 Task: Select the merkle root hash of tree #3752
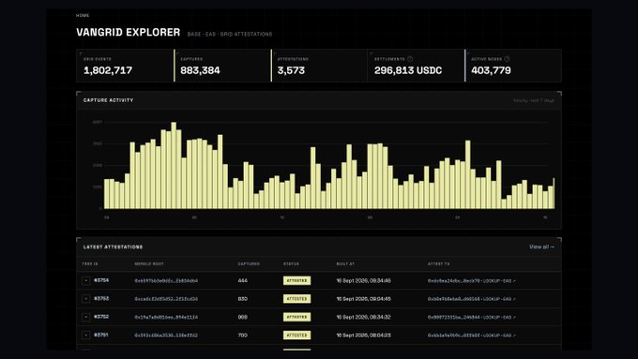[166, 317]
